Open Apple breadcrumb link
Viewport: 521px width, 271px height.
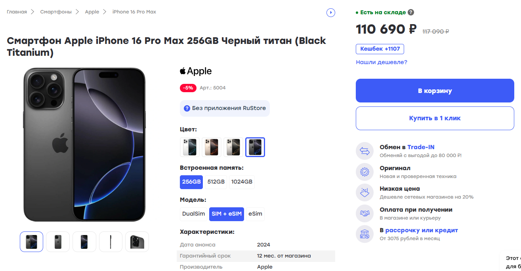point(92,12)
